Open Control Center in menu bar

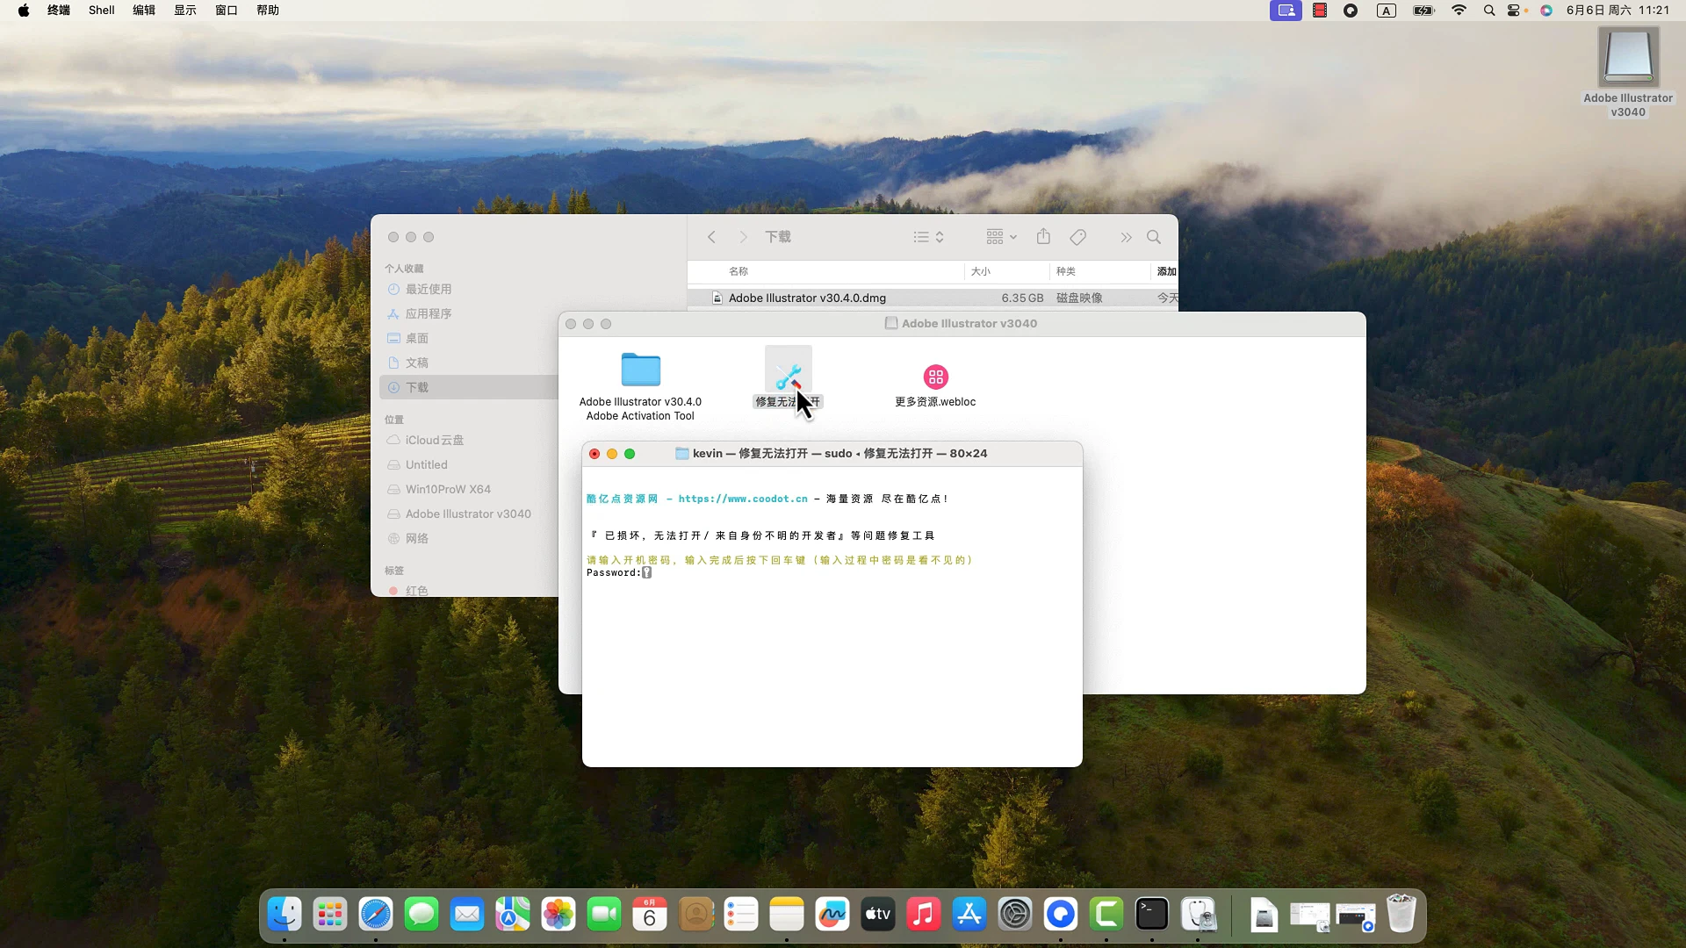1516,11
